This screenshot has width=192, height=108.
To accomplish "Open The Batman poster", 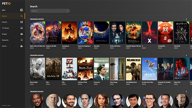I will (69, 33).
